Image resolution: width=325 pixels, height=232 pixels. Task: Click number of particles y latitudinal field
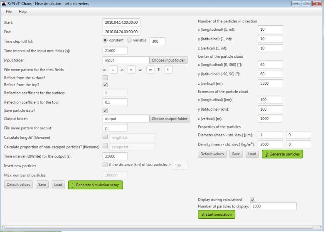click(x=270, y=39)
